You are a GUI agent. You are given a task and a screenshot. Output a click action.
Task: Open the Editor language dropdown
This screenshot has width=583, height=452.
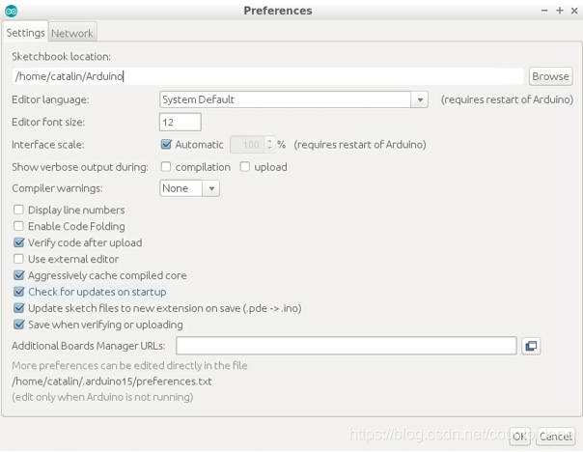coord(293,99)
